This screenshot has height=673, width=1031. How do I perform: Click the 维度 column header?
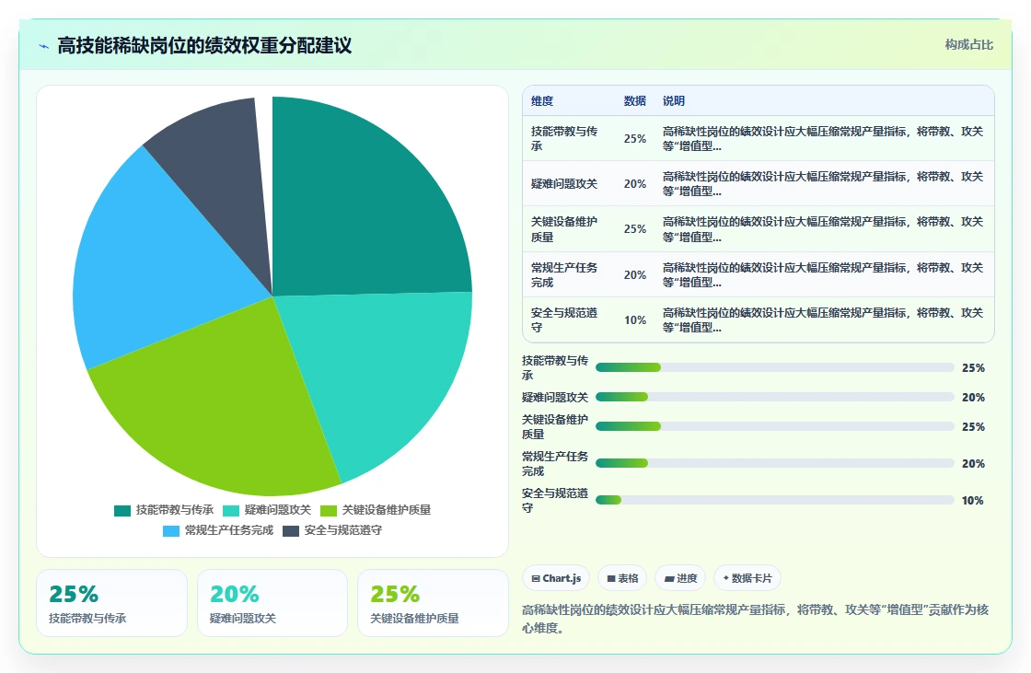pos(542,100)
